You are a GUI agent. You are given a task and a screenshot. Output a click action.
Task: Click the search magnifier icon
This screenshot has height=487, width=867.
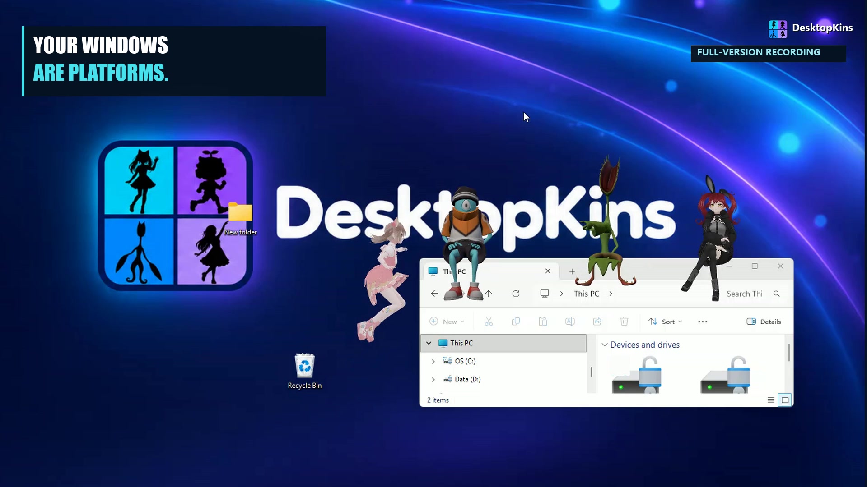777,294
